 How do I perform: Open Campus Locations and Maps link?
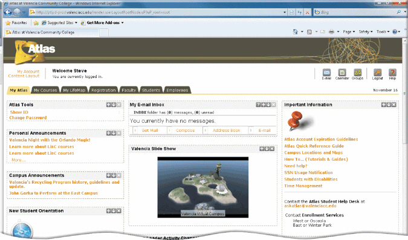[x=314, y=152]
